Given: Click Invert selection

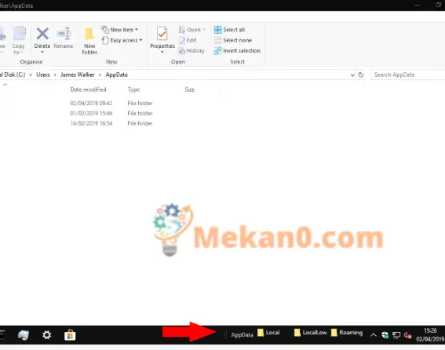Looking at the screenshot, I should [x=237, y=51].
